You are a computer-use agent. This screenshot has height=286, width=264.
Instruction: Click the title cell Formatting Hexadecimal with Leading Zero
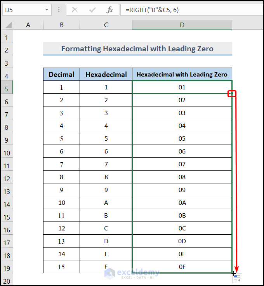click(x=137, y=49)
